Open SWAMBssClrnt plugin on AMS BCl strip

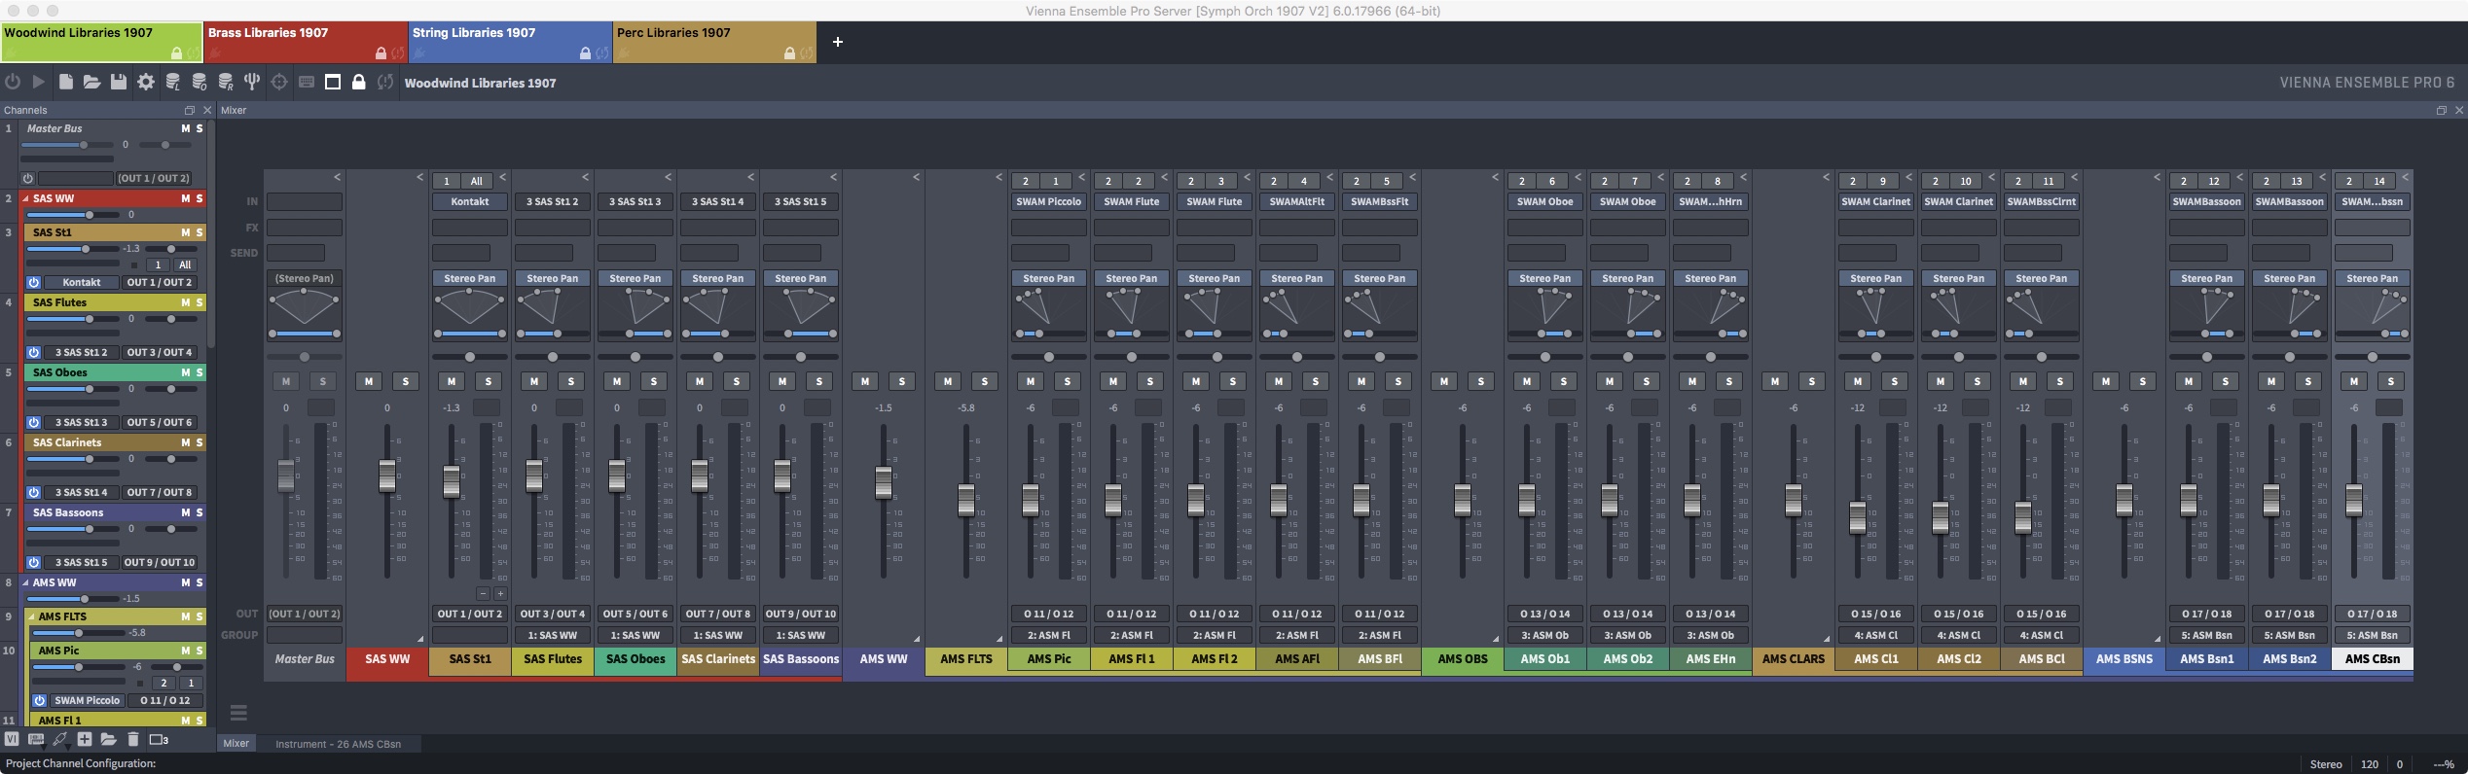[x=2042, y=202]
